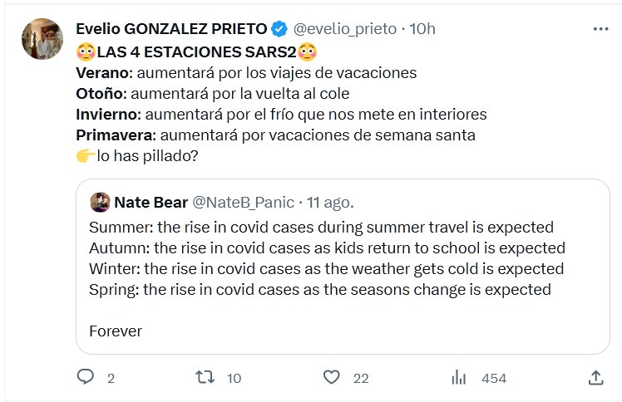Like the tweet with the heart icon

click(x=332, y=378)
